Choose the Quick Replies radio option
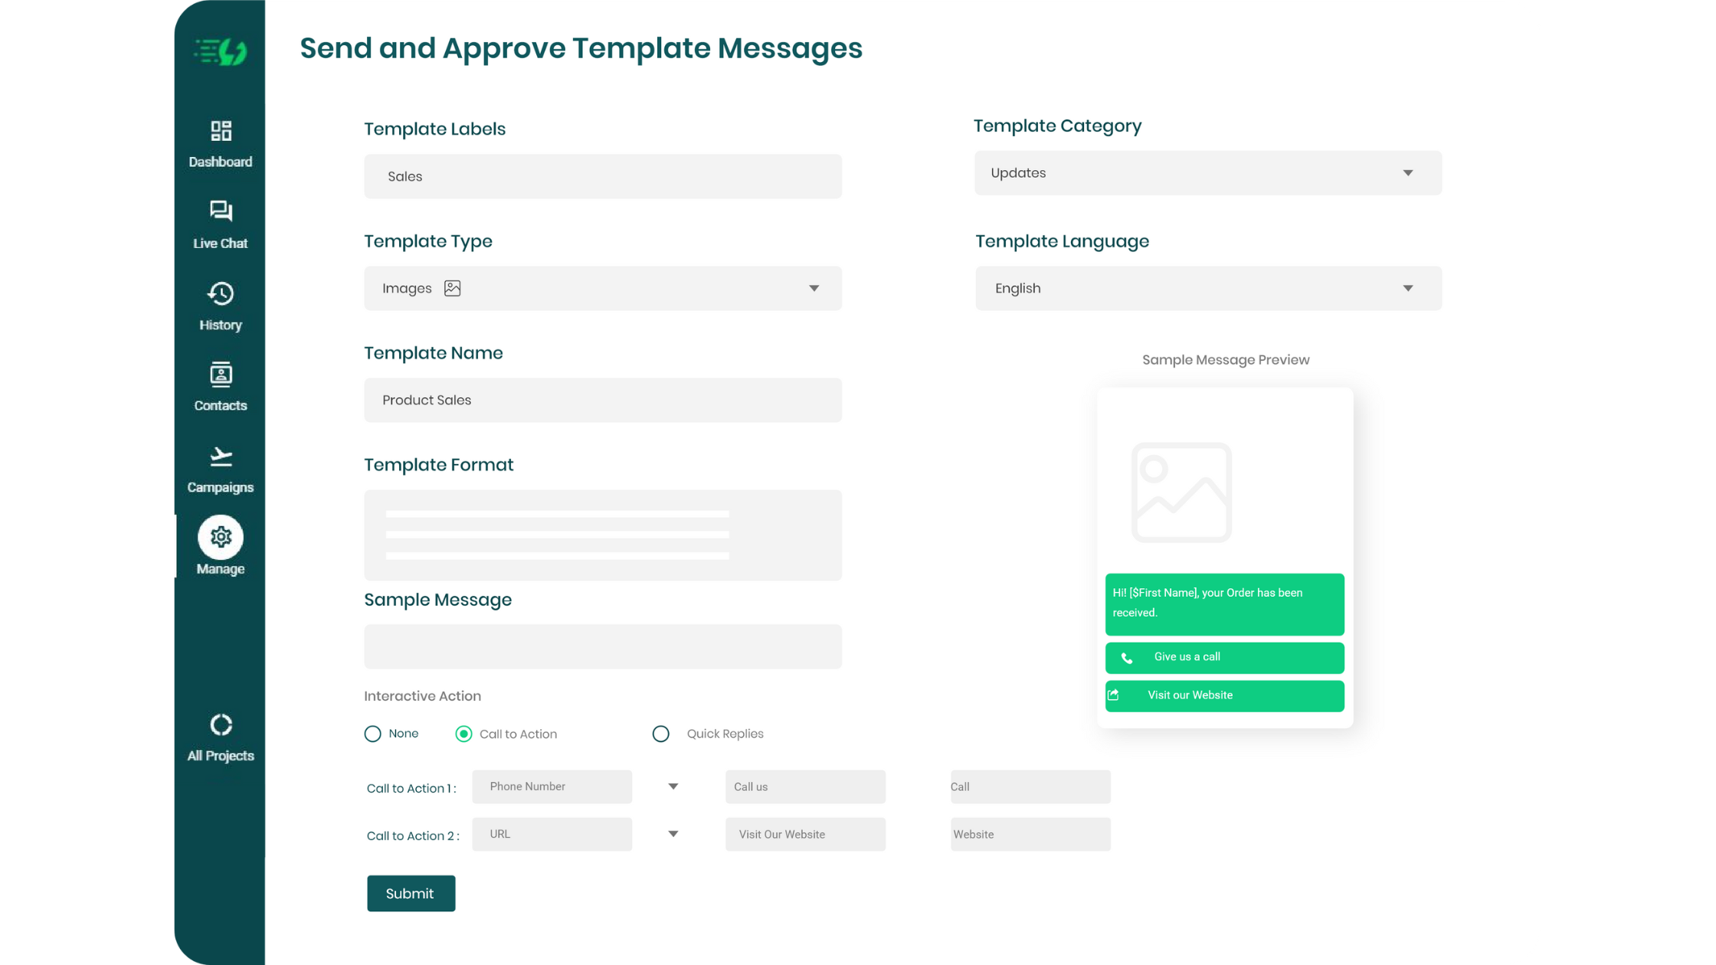 (x=661, y=734)
